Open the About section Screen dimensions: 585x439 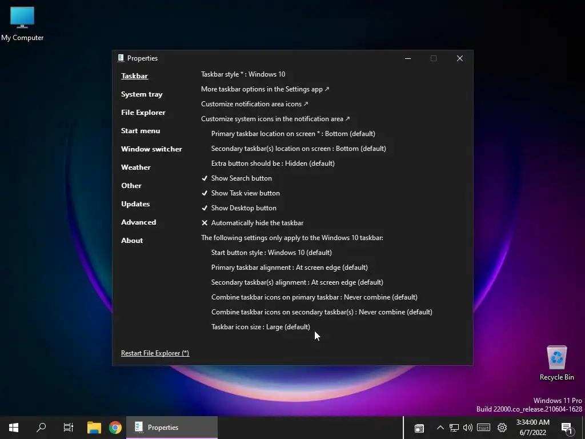click(x=132, y=241)
